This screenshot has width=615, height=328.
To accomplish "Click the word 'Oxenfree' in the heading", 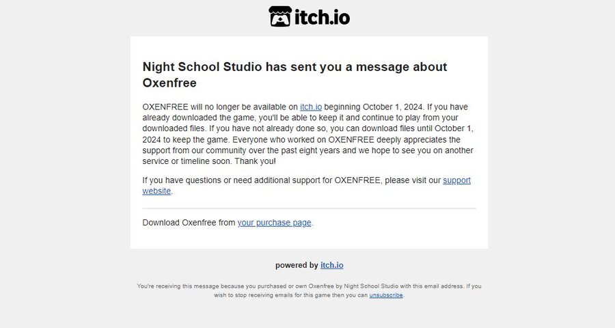I will point(169,83).
